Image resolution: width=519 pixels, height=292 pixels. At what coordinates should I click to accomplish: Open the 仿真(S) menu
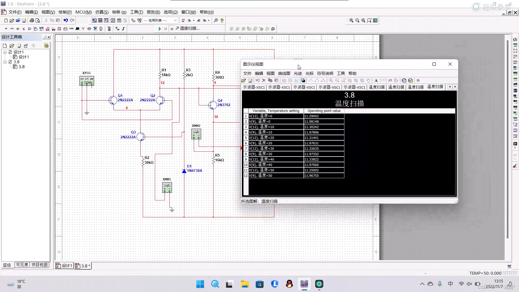coord(102,12)
